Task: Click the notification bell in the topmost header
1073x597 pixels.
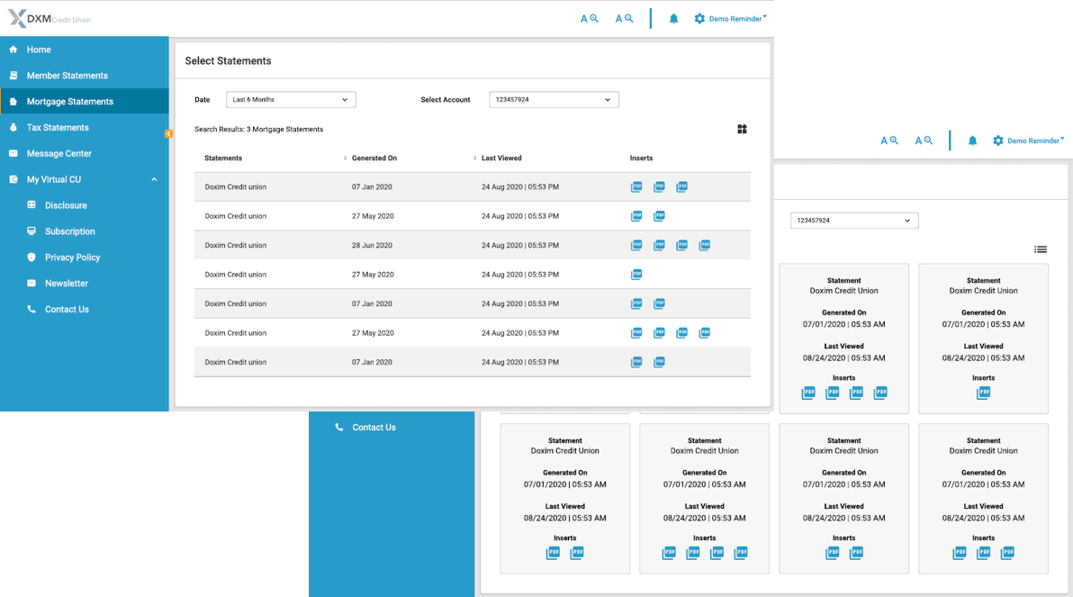Action: [x=673, y=19]
